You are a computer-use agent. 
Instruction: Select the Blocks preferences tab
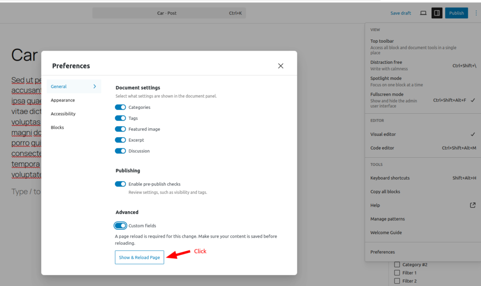pos(57,127)
